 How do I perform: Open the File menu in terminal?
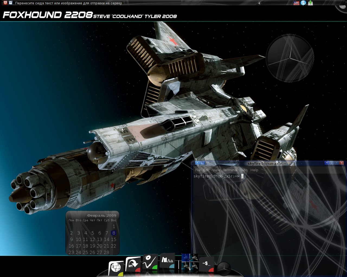(x=198, y=170)
